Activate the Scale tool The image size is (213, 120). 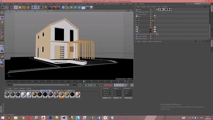pos(20,7)
